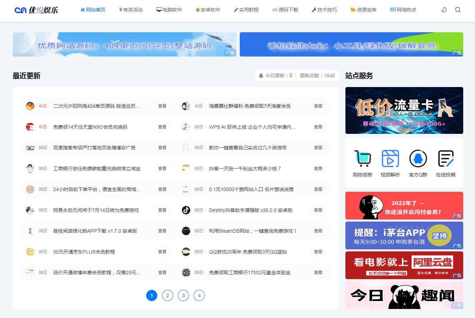This screenshot has height=318, width=475.
Task: Open the 今日趣闻 banner
Action: tap(404, 295)
